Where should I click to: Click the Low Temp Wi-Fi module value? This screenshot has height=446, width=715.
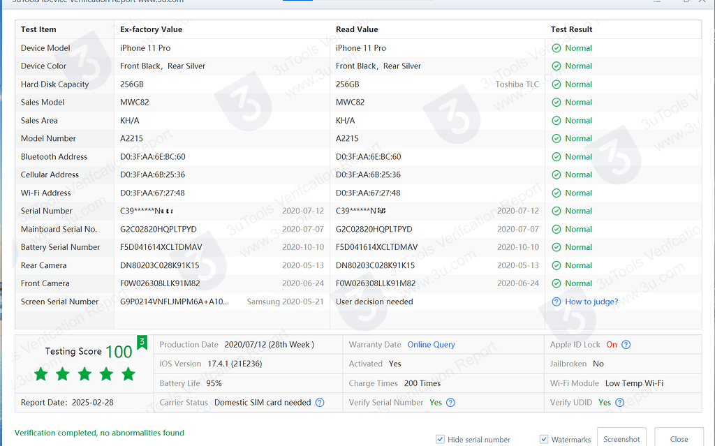click(634, 383)
